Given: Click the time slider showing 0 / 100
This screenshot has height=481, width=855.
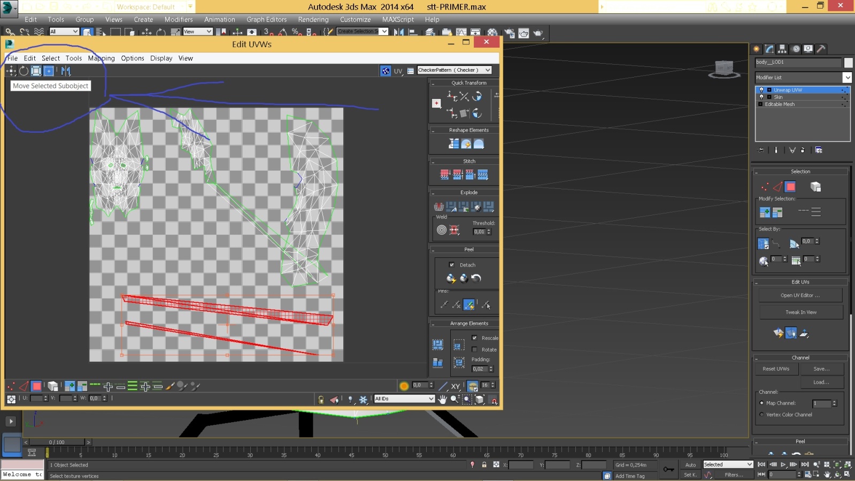Looking at the screenshot, I should click(x=57, y=442).
